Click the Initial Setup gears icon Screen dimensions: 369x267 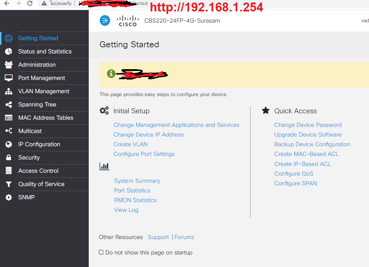104,111
